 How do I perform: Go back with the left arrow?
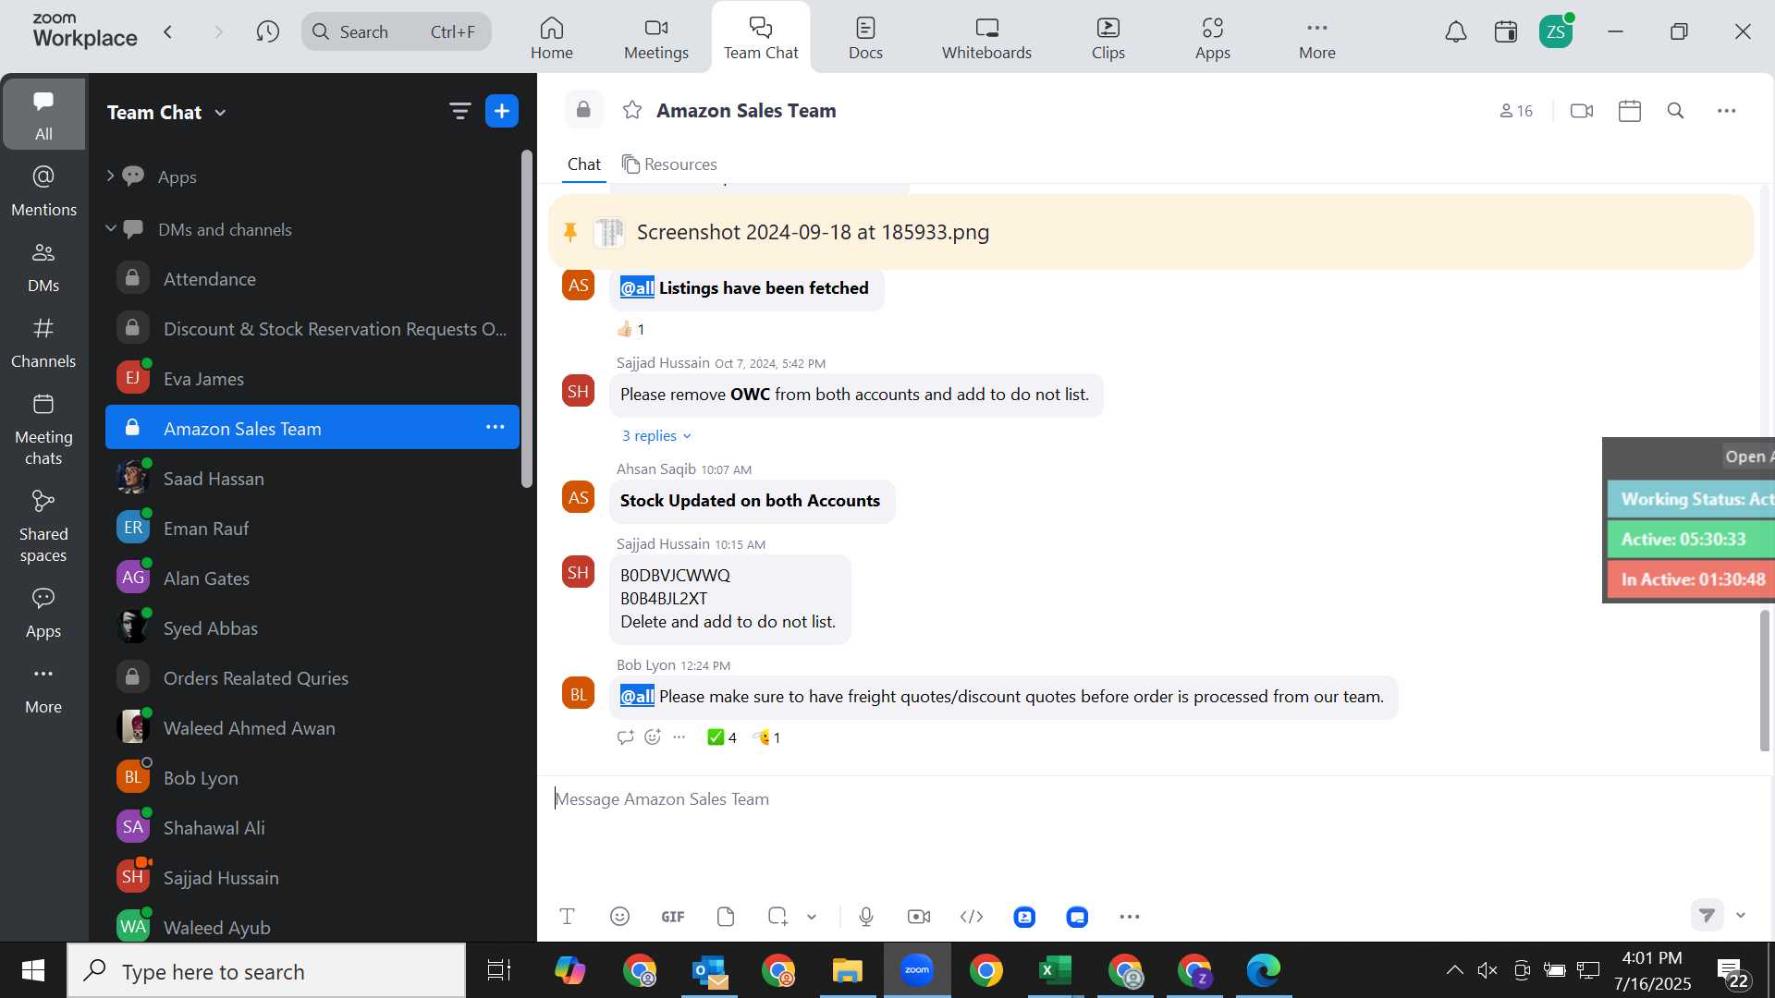coord(168,31)
